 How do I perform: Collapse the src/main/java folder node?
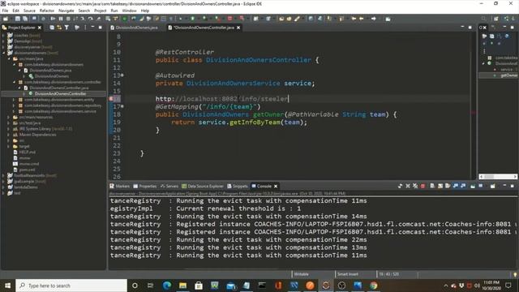[x=9, y=58]
